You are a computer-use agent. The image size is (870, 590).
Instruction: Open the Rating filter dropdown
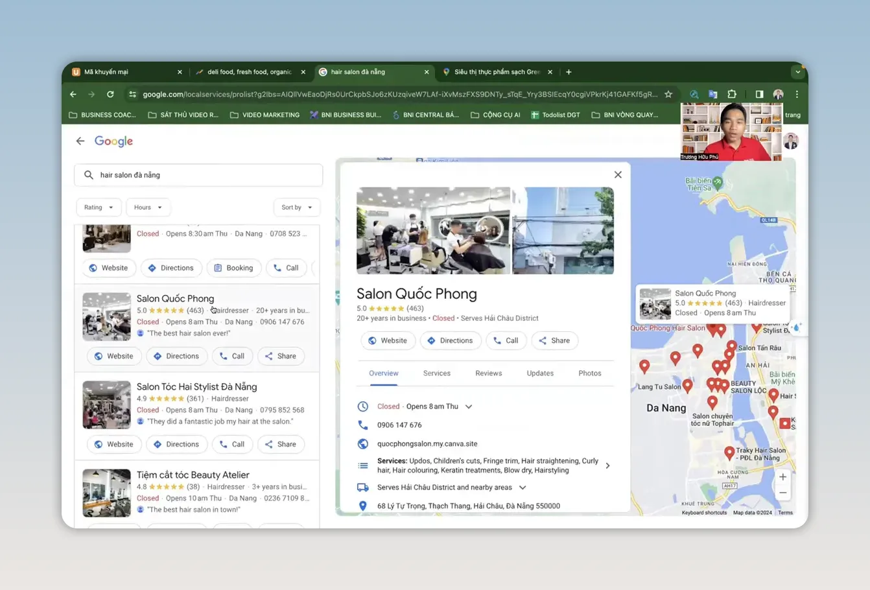coord(99,207)
